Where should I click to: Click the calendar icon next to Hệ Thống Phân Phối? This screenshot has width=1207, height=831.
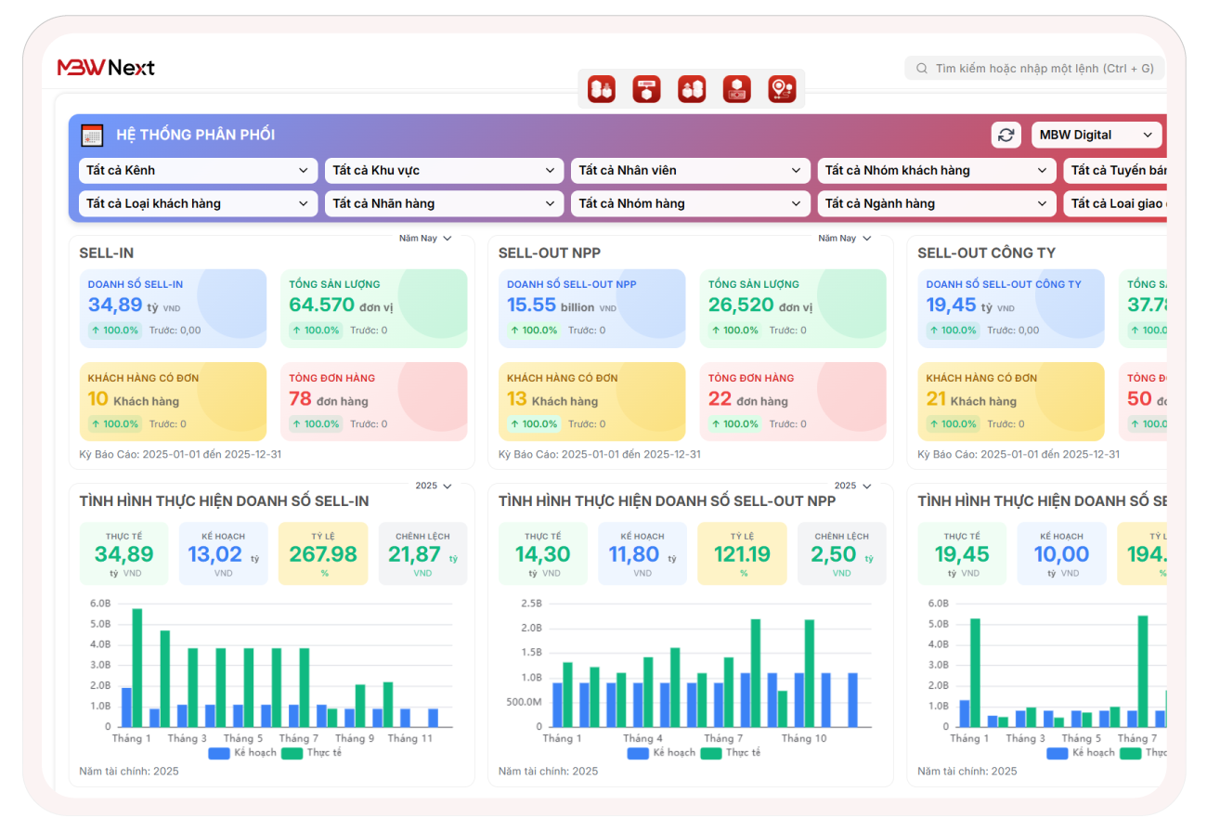point(92,135)
